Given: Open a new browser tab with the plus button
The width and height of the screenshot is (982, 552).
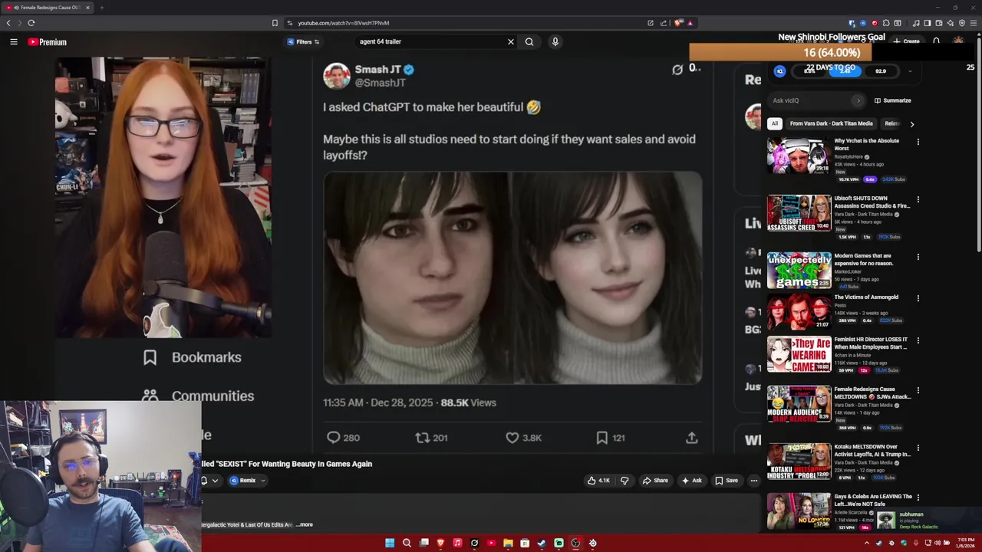Looking at the screenshot, I should (101, 8).
